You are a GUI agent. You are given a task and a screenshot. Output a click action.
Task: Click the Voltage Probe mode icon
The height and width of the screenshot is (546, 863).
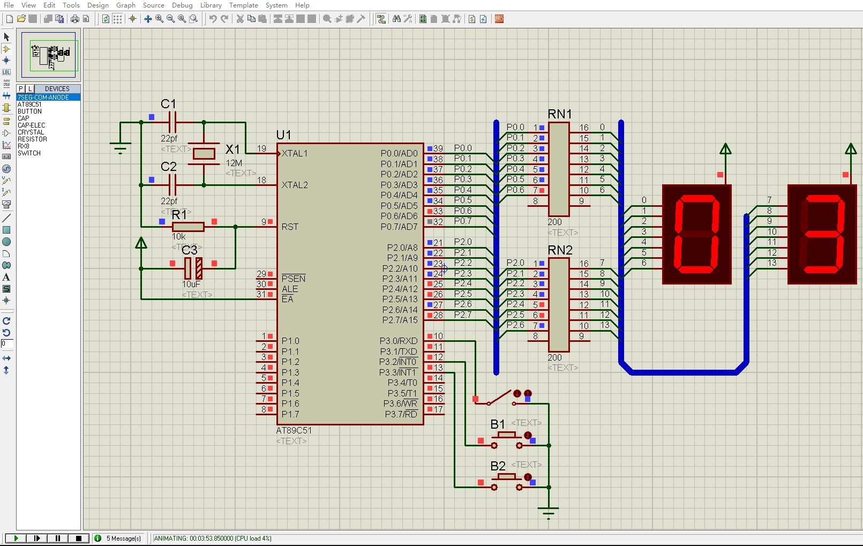(x=6, y=181)
